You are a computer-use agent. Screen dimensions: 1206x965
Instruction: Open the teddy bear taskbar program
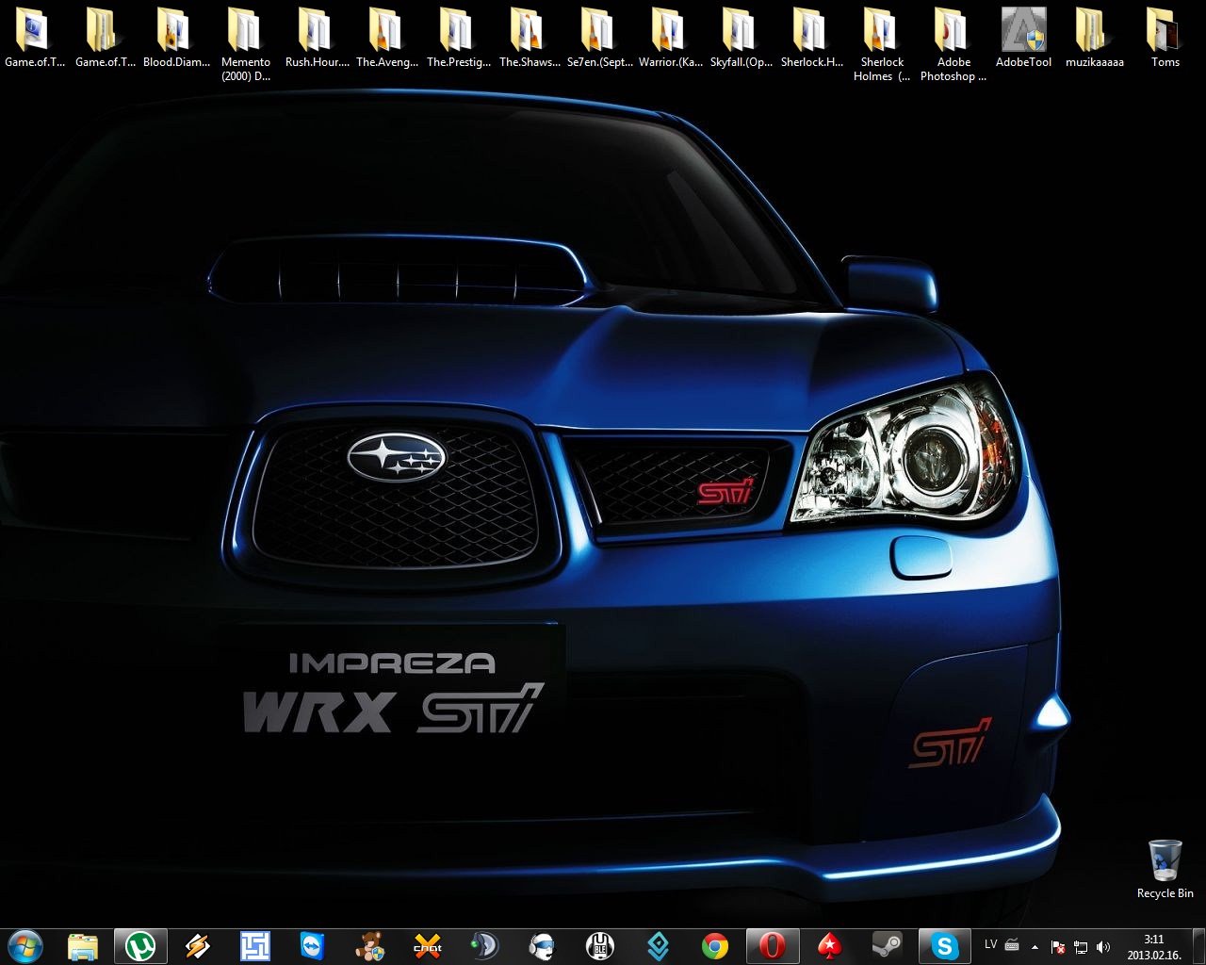coord(369,946)
